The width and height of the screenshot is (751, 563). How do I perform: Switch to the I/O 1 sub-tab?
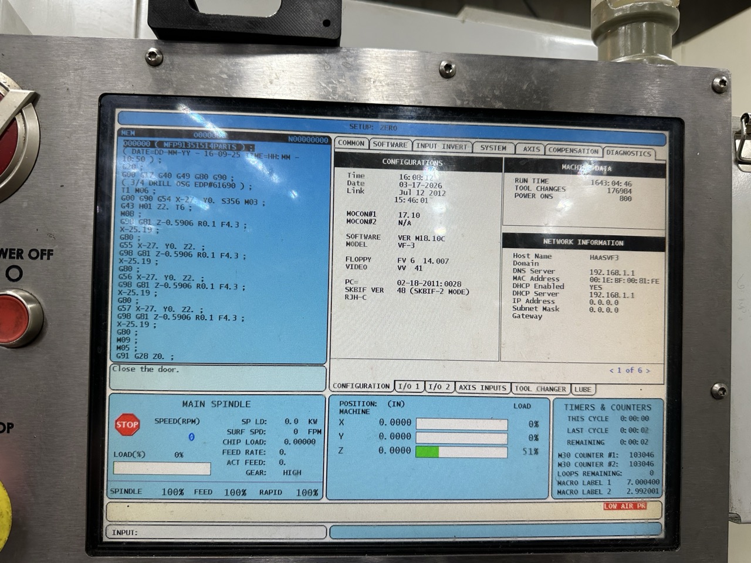click(408, 386)
